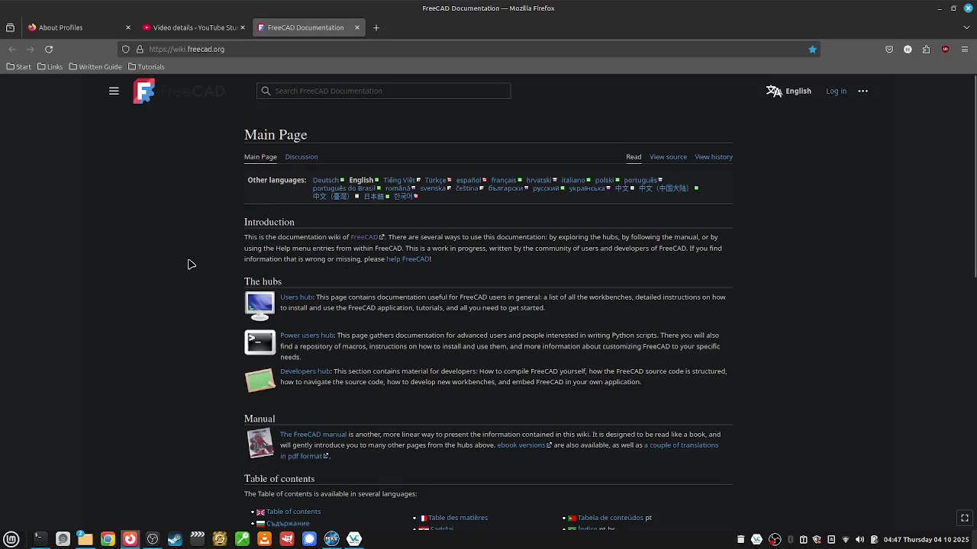Image resolution: width=977 pixels, height=549 pixels.
Task: Click the Log in link
Action: [836, 91]
